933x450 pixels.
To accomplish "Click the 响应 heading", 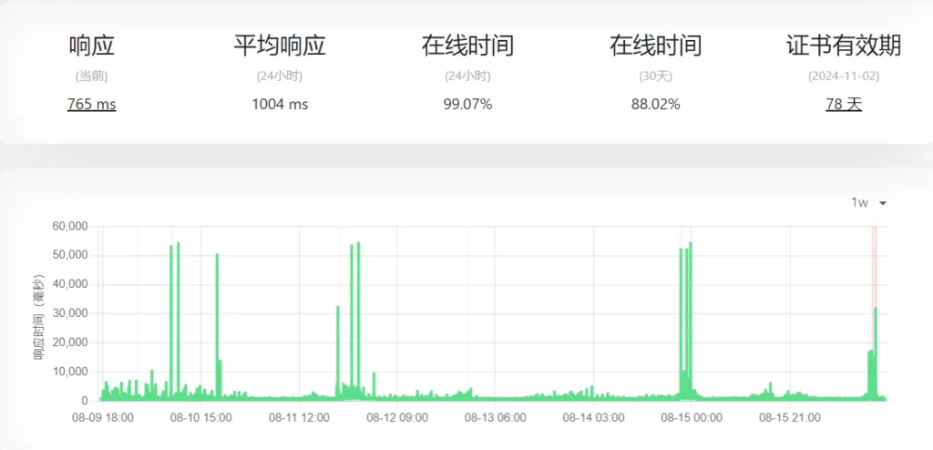I will click(x=91, y=46).
